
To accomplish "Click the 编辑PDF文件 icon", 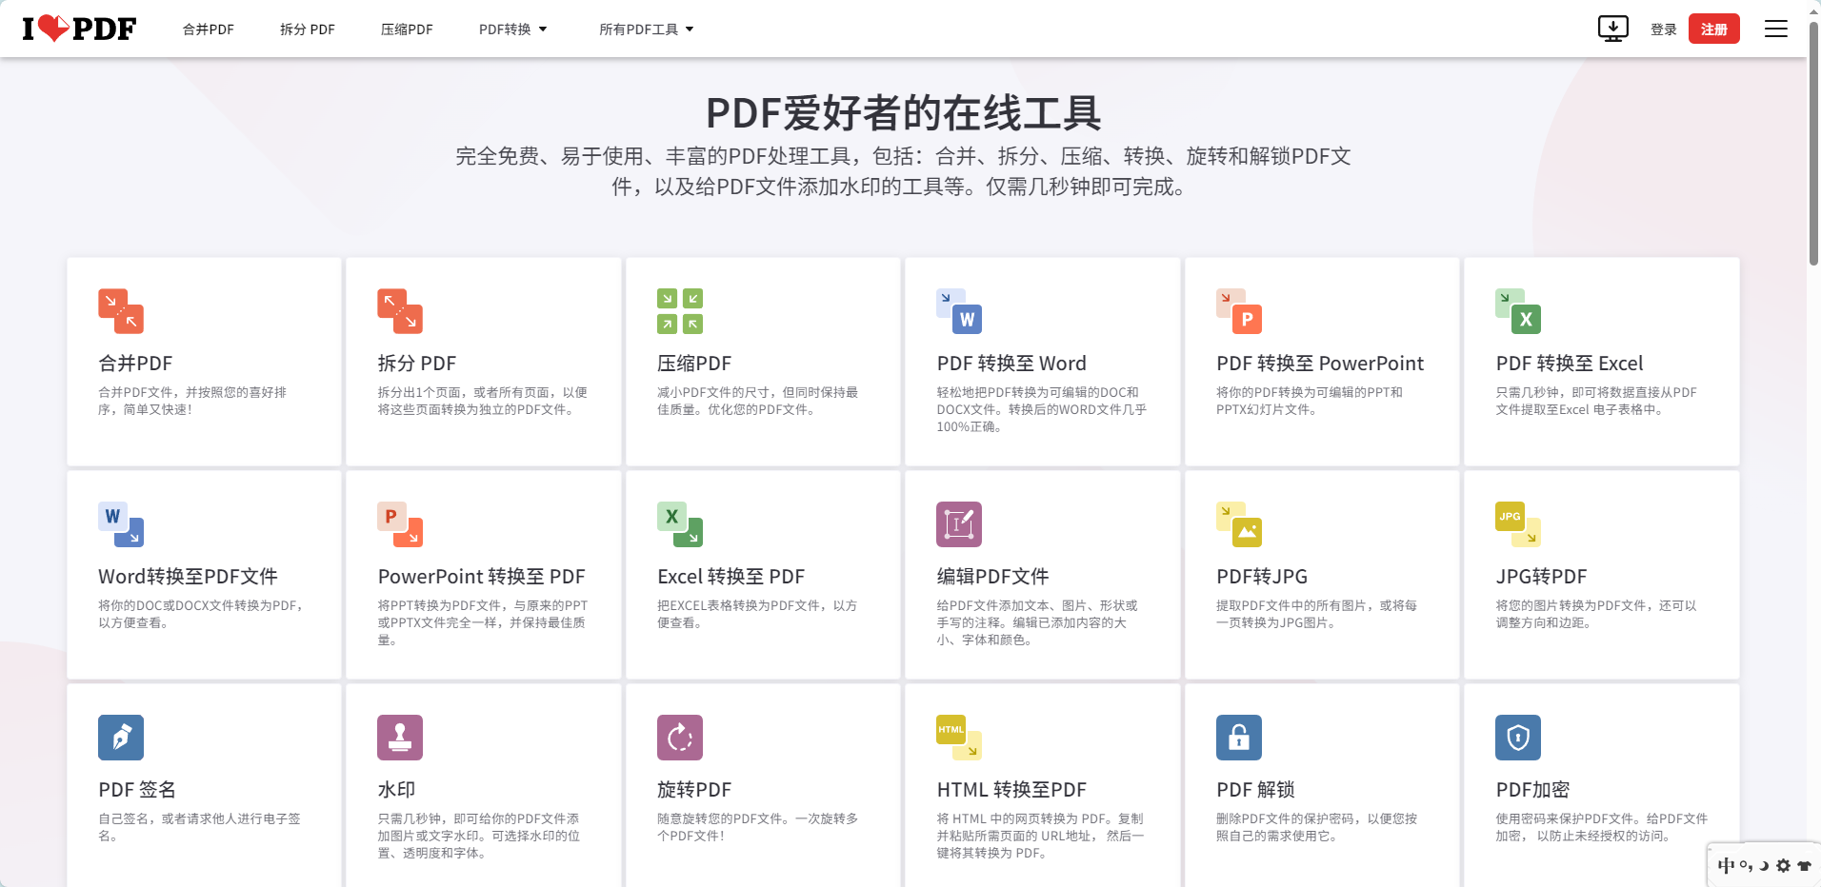I will [x=959, y=524].
